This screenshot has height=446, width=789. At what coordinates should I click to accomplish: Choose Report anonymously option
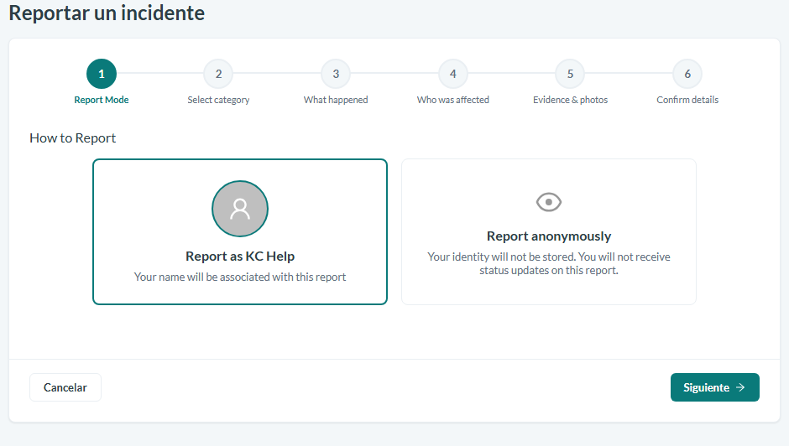(549, 231)
